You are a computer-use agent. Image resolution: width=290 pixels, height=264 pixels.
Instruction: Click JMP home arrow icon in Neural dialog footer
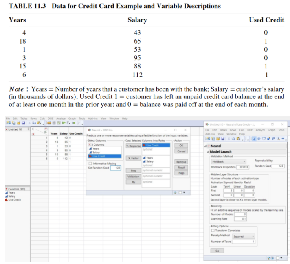point(175,192)
